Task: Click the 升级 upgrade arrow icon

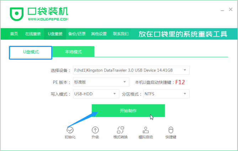Action: (95, 130)
